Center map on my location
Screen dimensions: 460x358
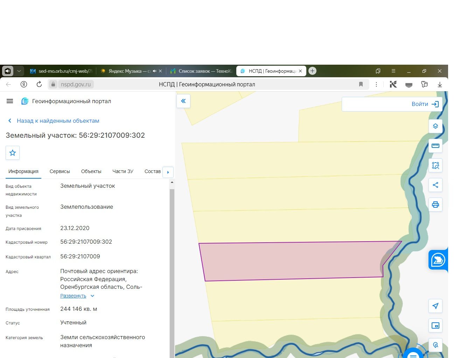point(435,306)
